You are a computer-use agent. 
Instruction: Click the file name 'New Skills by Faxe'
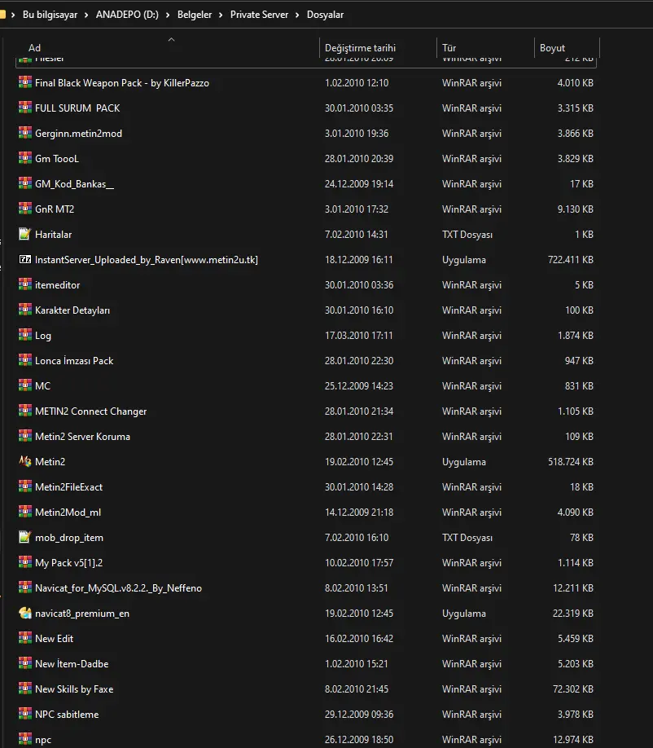(x=74, y=689)
